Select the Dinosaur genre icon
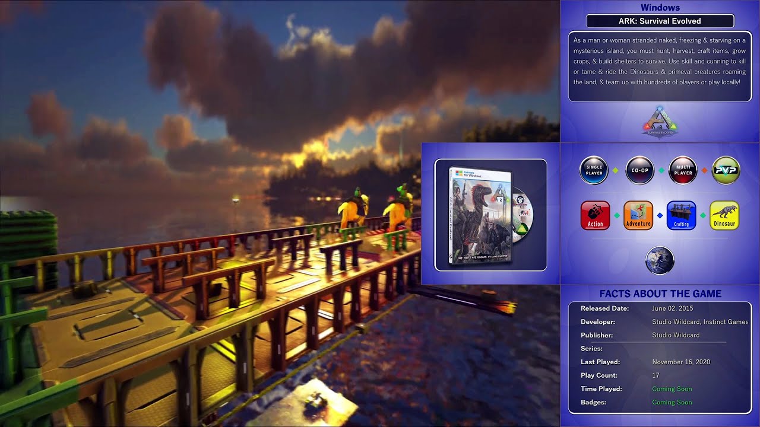 pyautogui.click(x=724, y=215)
